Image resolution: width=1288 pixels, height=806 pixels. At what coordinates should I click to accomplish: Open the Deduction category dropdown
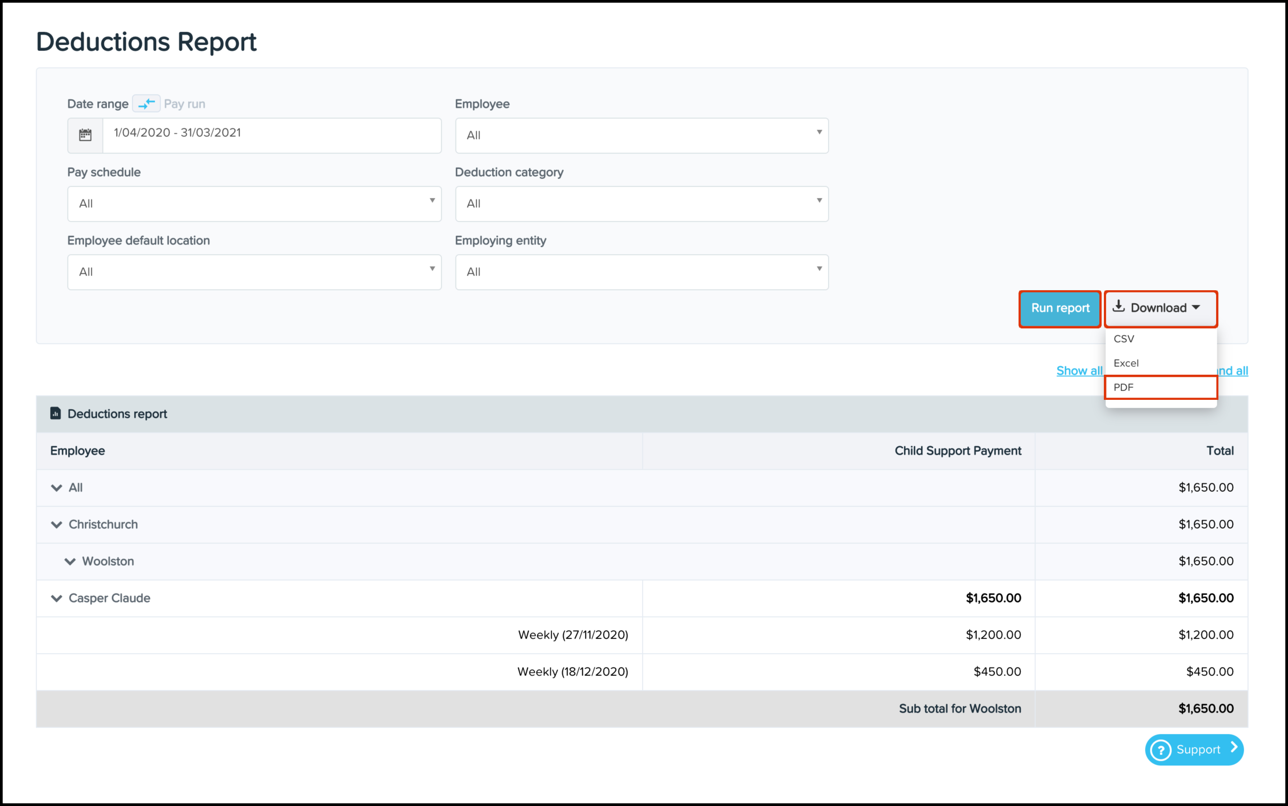642,204
